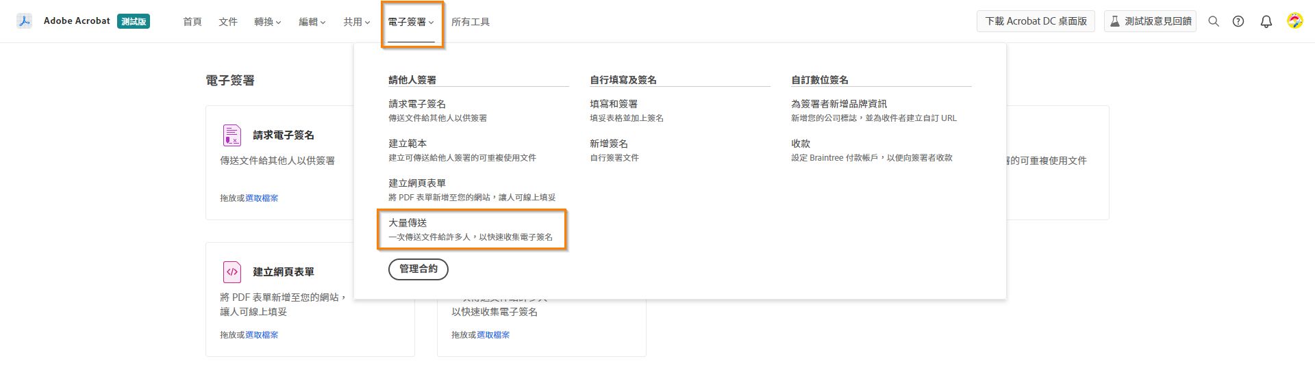
Task: Go to the 首頁 navigation item
Action: (x=192, y=22)
